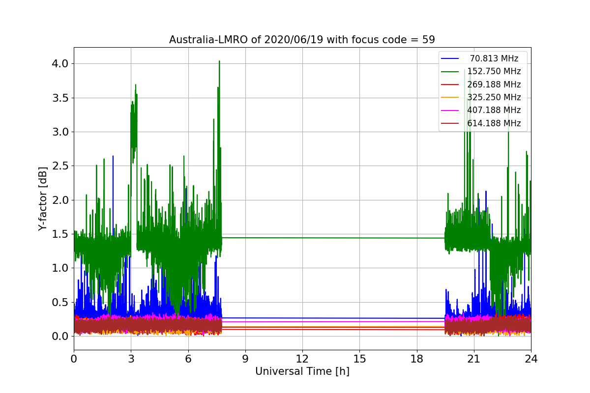Select the orange line swatch in legend

point(450,97)
